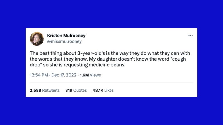Viewport: 223px width, 125px height.
Task: Select the Dec 17, 2022 date
Action: (64, 75)
